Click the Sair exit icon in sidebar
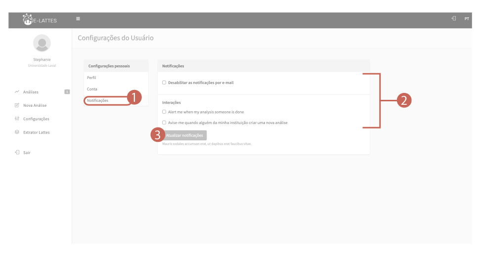 click(x=17, y=153)
